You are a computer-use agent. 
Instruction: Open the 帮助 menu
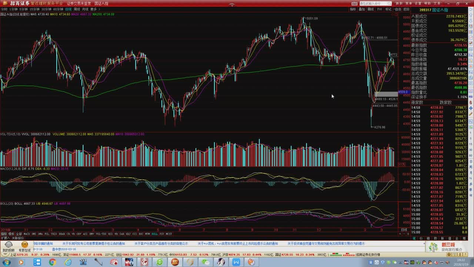tap(428, 4)
